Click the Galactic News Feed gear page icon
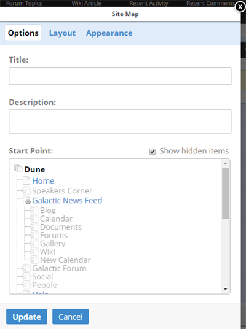Viewport: 246px width, 329px height. click(x=26, y=200)
